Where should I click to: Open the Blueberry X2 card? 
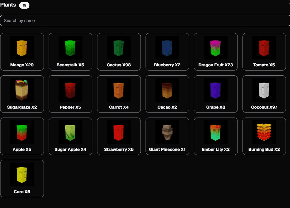point(167,52)
